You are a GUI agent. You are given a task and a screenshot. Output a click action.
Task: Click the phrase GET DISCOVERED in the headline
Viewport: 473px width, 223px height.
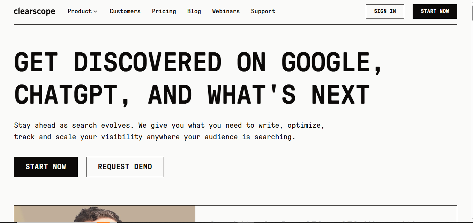(x=118, y=62)
